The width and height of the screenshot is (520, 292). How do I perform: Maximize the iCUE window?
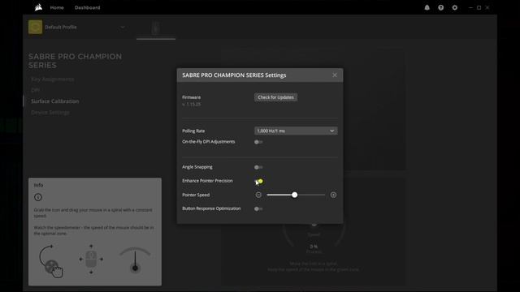479,7
